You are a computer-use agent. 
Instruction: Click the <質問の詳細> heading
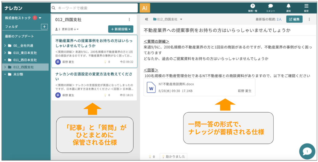[156, 41]
